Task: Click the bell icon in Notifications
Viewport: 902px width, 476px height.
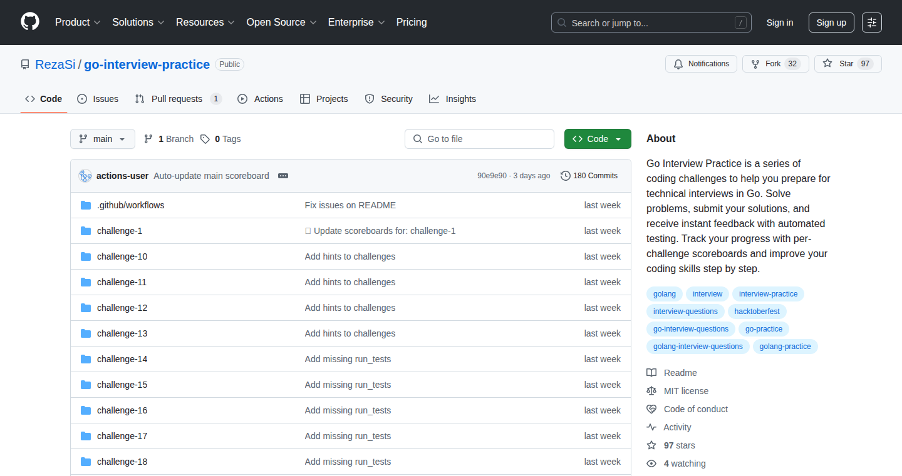Action: click(678, 64)
